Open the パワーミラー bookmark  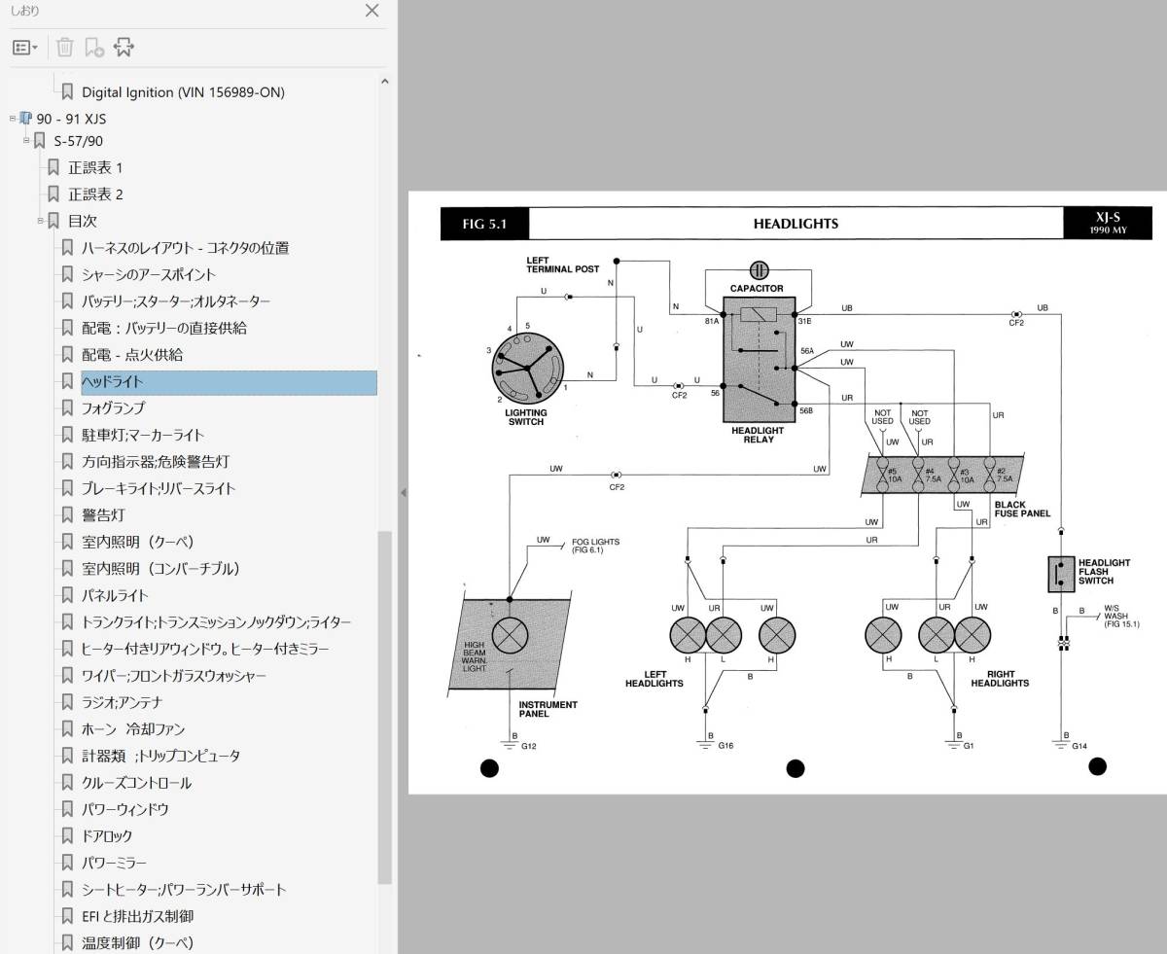click(116, 863)
